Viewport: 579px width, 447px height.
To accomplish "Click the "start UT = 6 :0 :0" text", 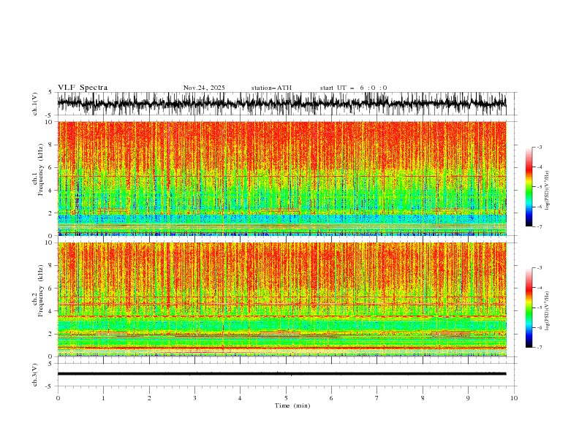I will (x=353, y=88).
